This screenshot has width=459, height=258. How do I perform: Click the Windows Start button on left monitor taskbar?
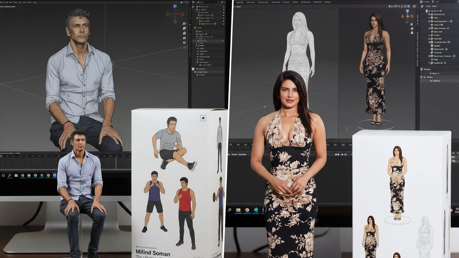[3, 175]
